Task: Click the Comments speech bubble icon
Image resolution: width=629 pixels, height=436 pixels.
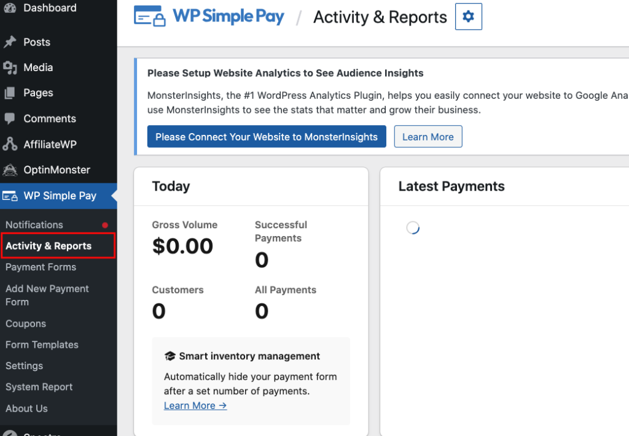Action: coord(10,119)
